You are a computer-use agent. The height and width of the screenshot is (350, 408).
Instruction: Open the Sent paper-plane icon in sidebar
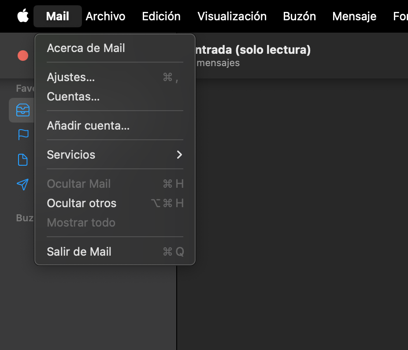point(22,185)
